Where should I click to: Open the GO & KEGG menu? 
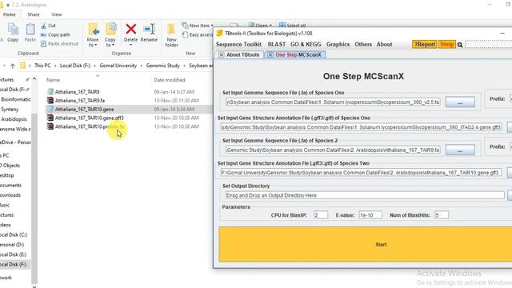click(306, 45)
